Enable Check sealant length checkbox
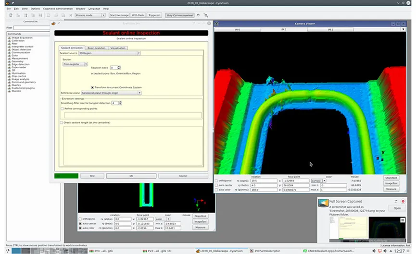Viewport: 416px width, 254px height. coord(62,122)
